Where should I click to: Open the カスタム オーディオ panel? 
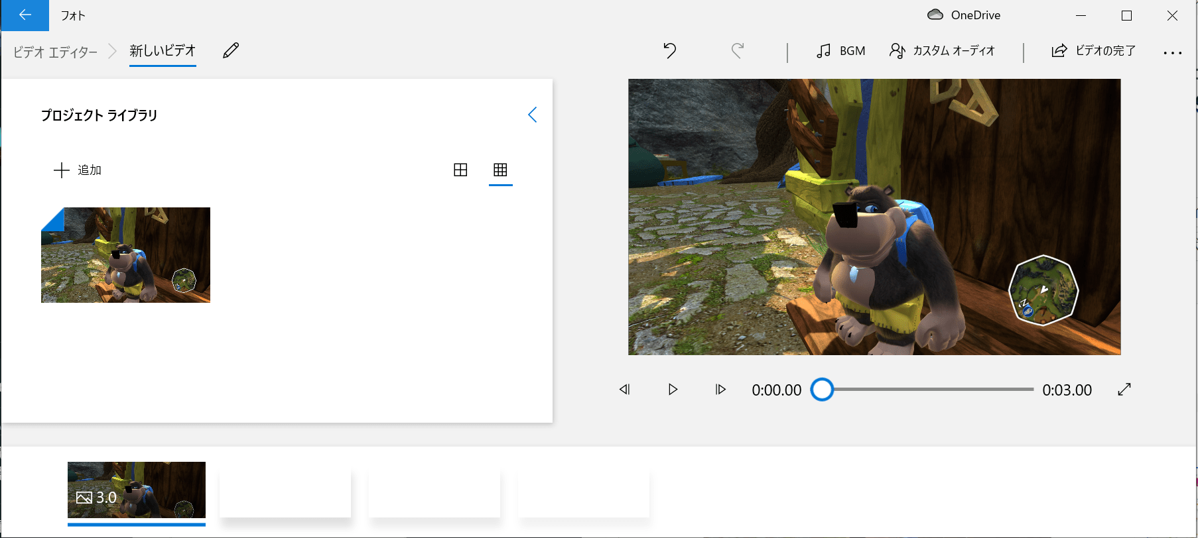click(x=942, y=50)
